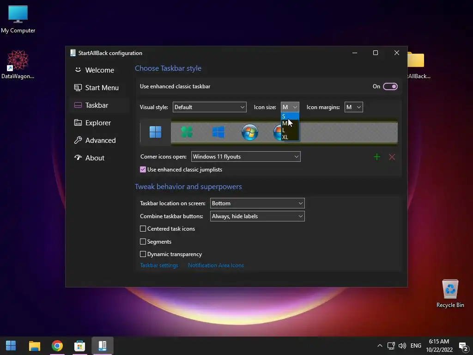This screenshot has height=355, width=473.
Task: Open Microsoft Store from taskbar
Action: 79,346
